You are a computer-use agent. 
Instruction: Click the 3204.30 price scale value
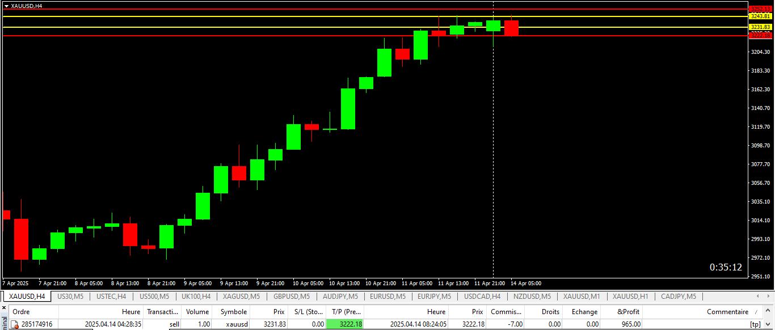pyautogui.click(x=760, y=52)
